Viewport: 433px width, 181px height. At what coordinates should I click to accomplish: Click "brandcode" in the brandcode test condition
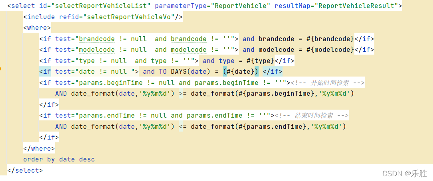point(97,39)
